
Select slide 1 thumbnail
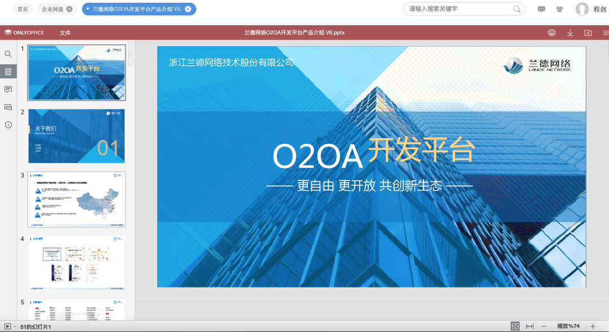coord(77,72)
